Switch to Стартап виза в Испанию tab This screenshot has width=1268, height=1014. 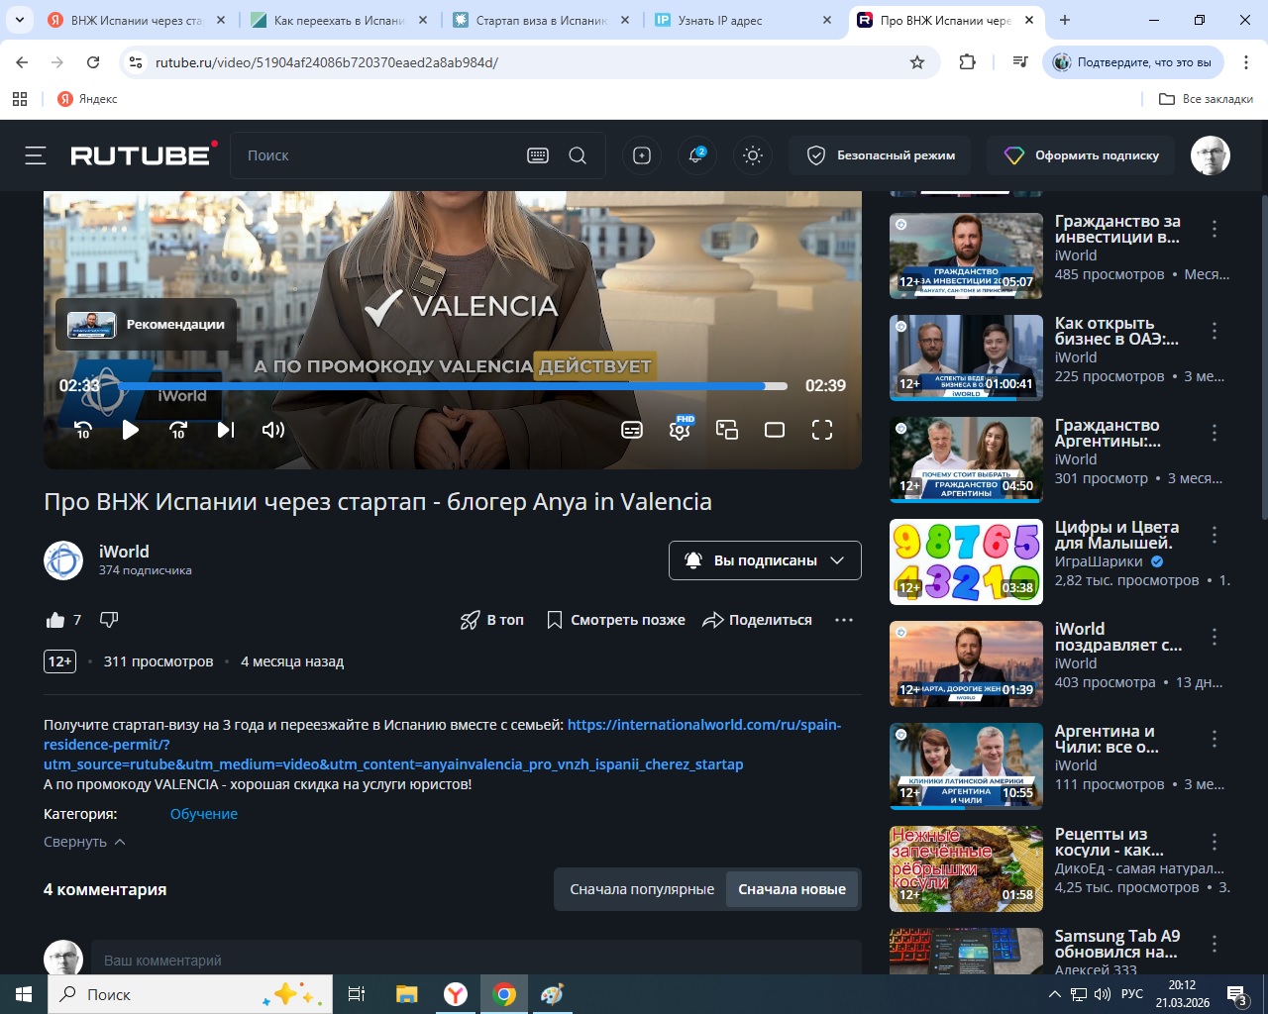coord(542,20)
